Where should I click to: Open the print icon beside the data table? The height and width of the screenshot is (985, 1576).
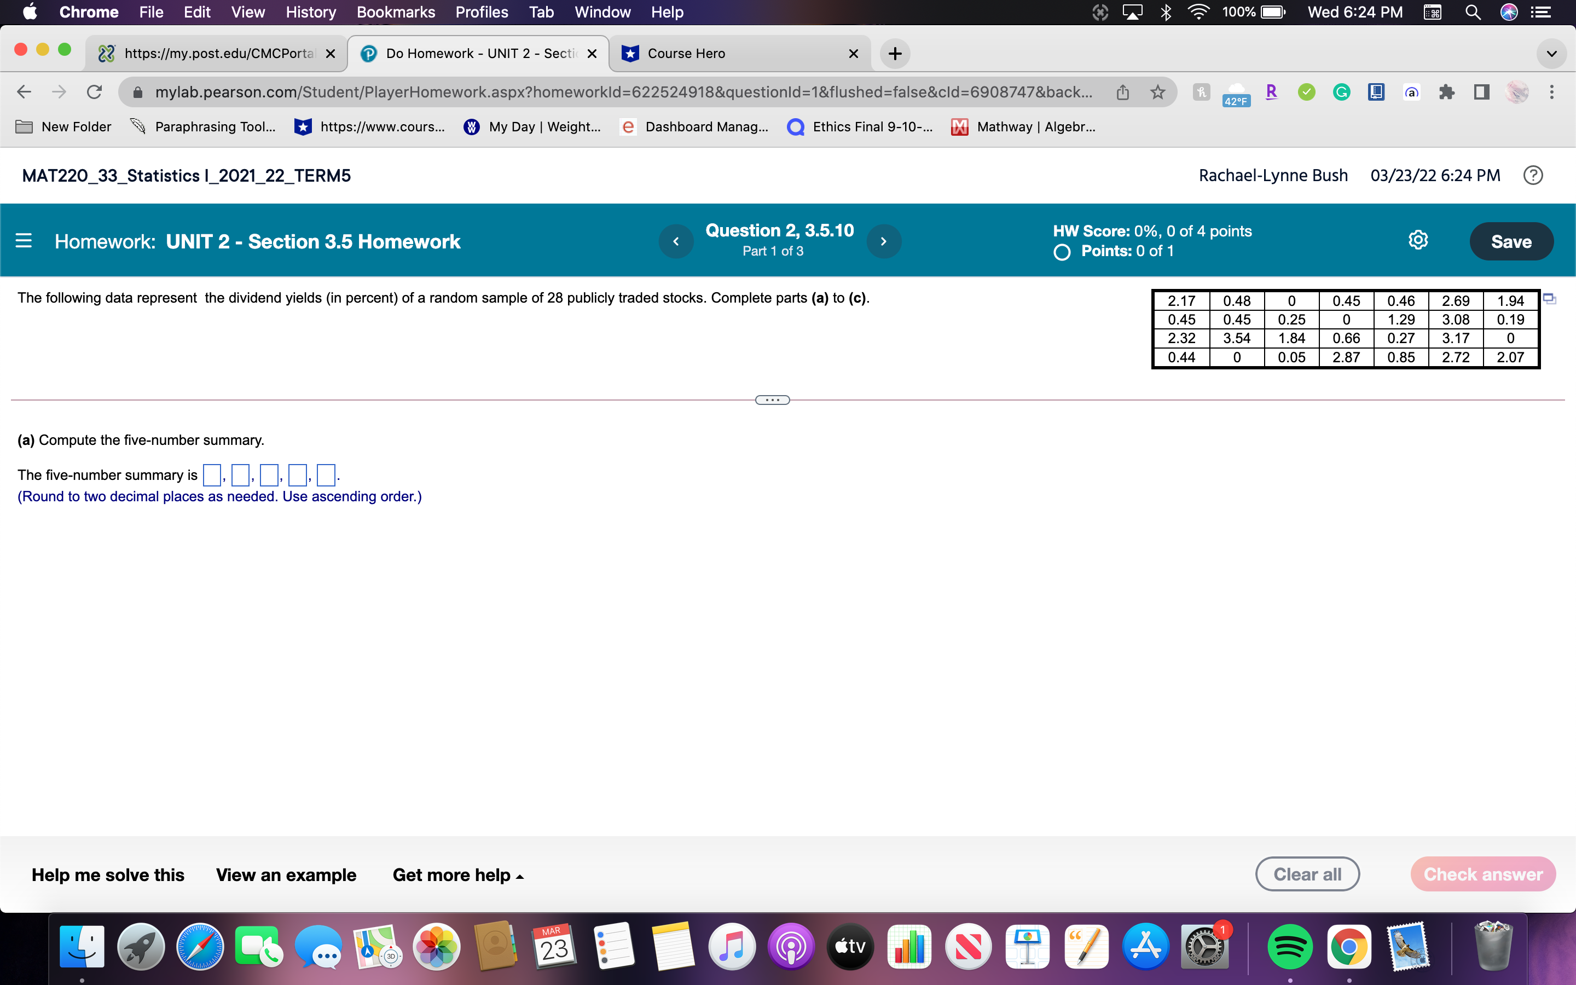[x=1548, y=298]
